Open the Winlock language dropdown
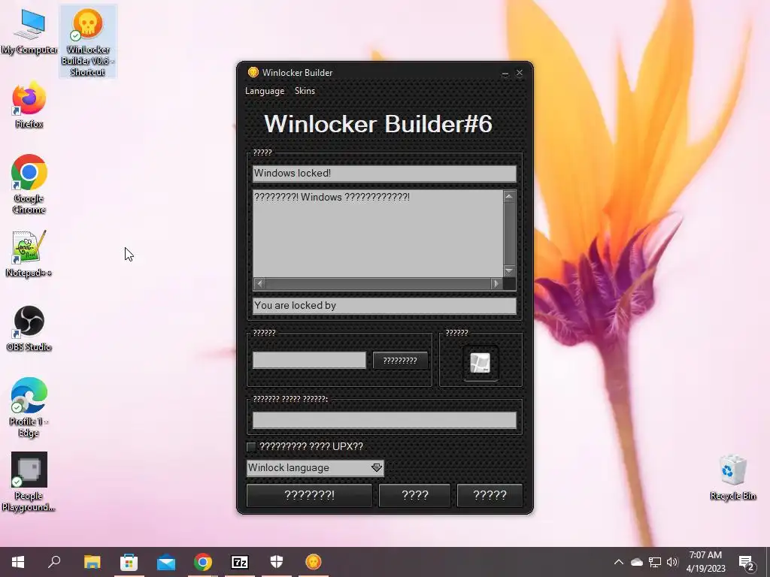 315,467
